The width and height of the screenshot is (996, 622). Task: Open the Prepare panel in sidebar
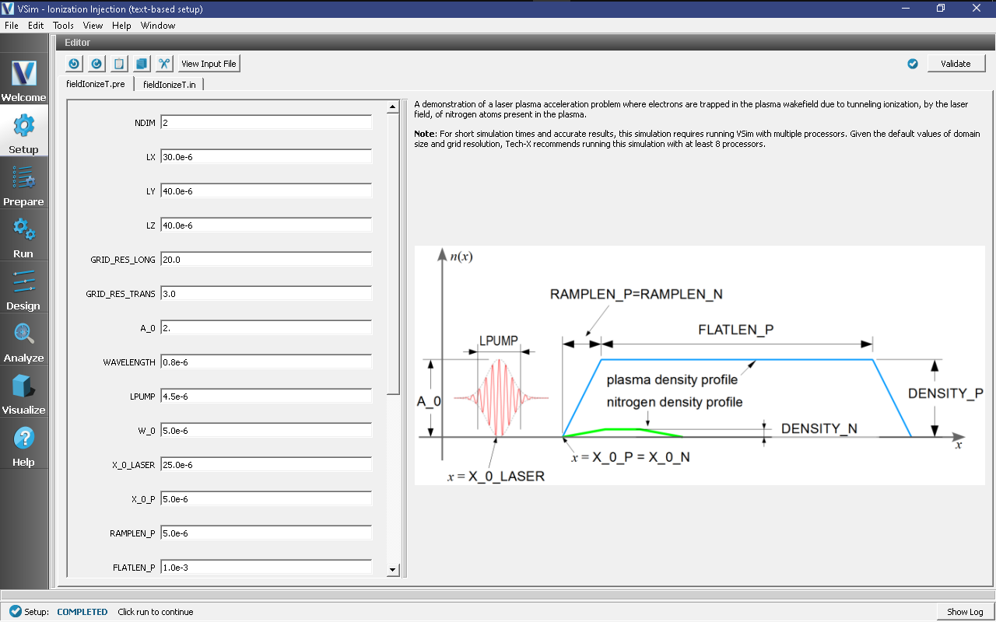[23, 183]
